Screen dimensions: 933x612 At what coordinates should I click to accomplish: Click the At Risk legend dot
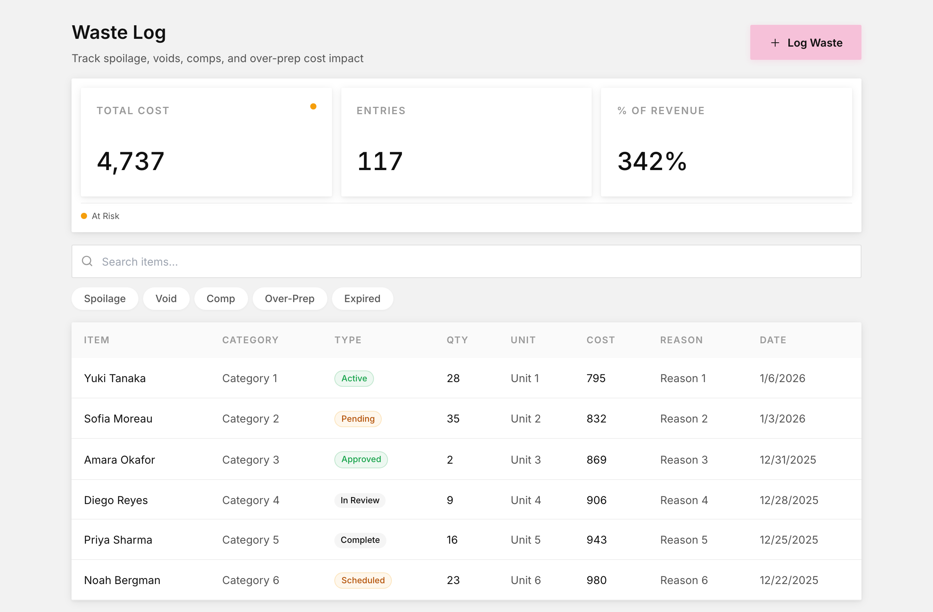click(x=84, y=216)
